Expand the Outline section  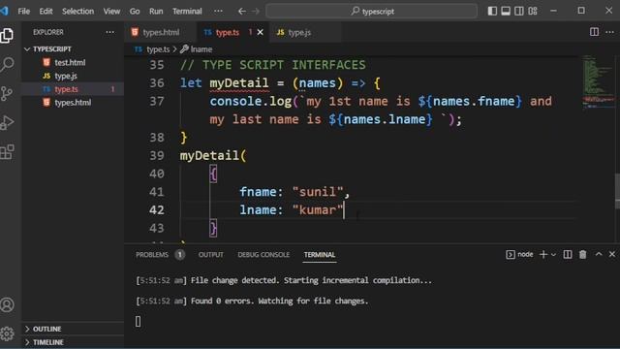(x=73, y=329)
